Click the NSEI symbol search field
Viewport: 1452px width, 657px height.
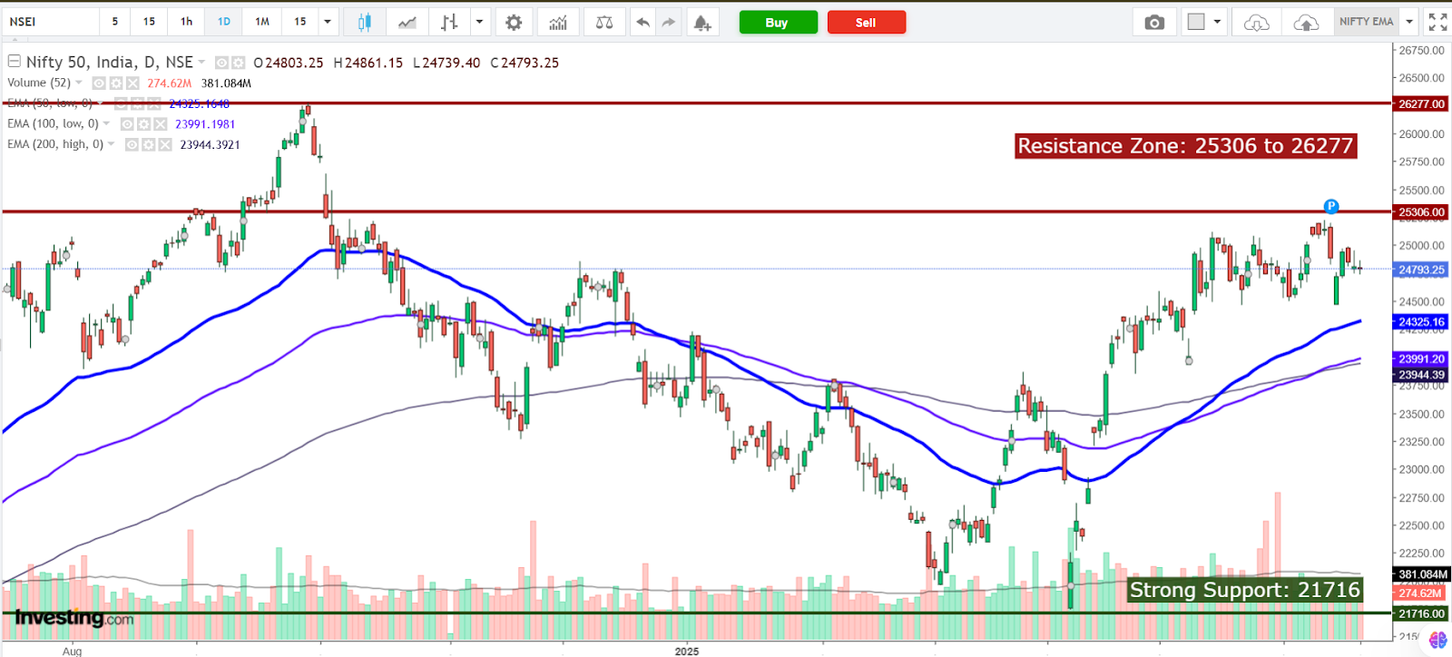(51, 22)
